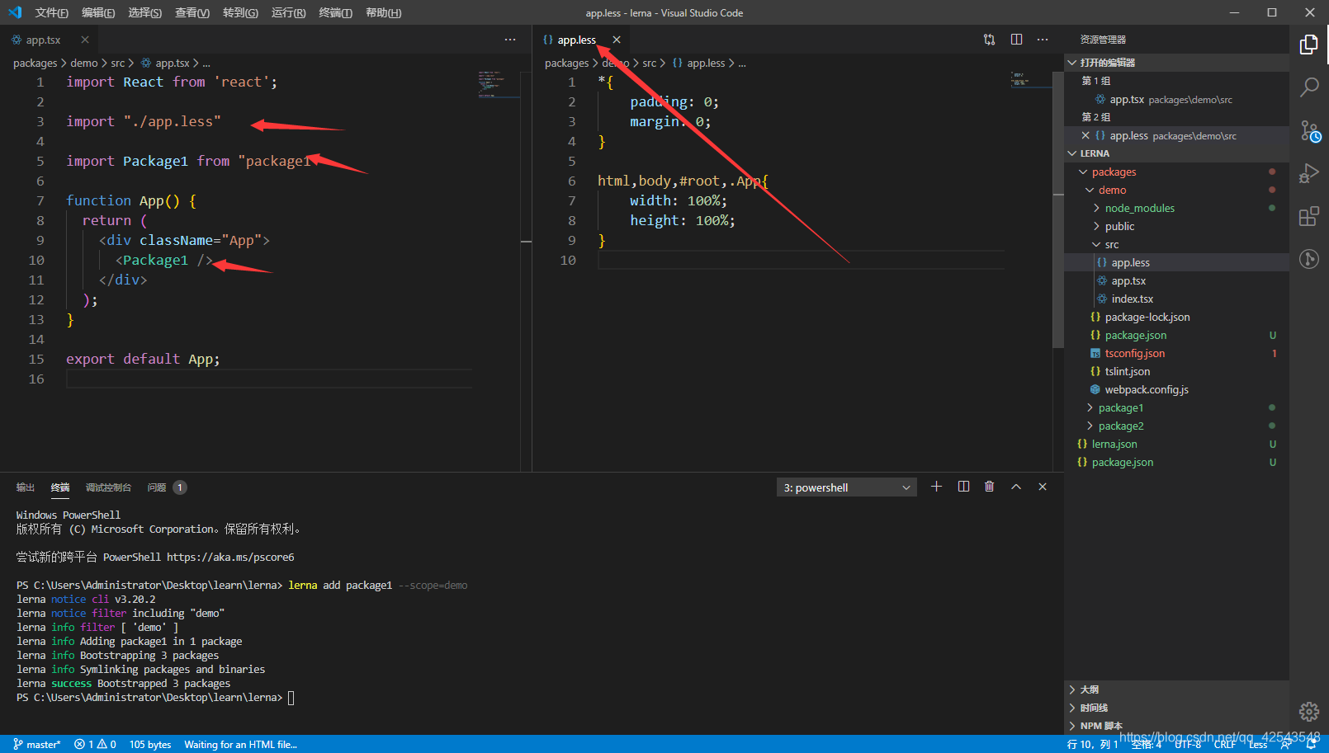Click the 行 10, 列 1 cursor position indicator
This screenshot has height=753, width=1329.
[x=1092, y=744]
